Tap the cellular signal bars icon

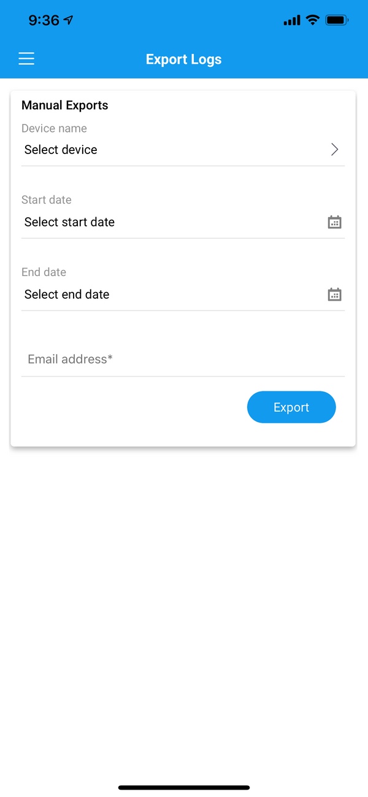tap(292, 21)
